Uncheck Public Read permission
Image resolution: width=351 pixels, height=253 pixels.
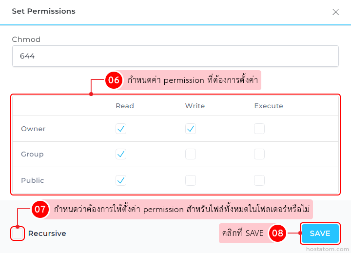tap(121, 180)
